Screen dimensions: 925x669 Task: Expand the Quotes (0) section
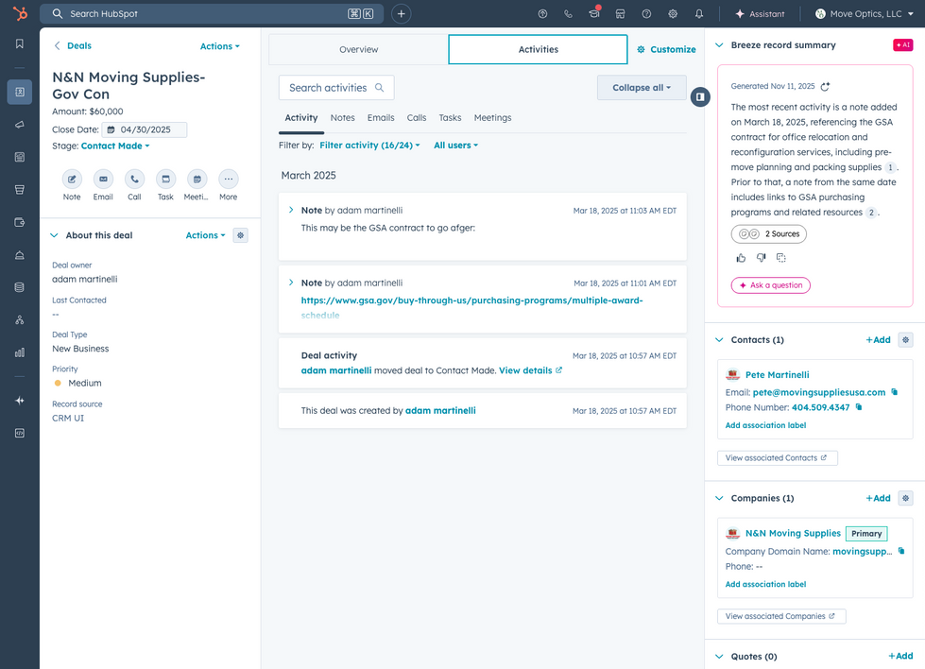click(719, 656)
